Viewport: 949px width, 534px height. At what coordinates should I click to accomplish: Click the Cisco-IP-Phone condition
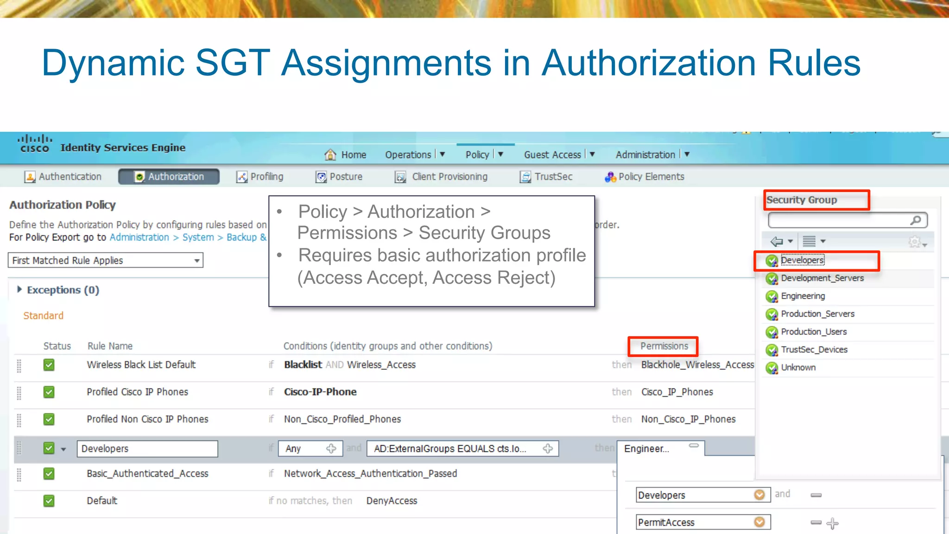click(x=320, y=392)
